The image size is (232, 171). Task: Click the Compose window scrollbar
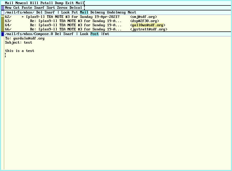click(3, 103)
